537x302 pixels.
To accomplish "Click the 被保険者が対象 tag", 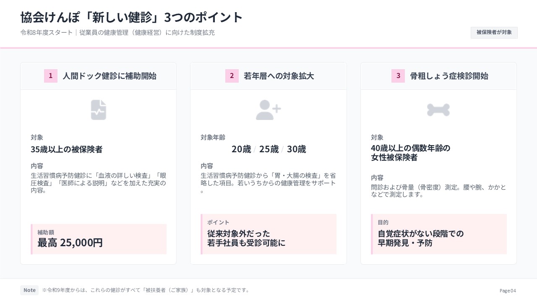I will pyautogui.click(x=494, y=32).
